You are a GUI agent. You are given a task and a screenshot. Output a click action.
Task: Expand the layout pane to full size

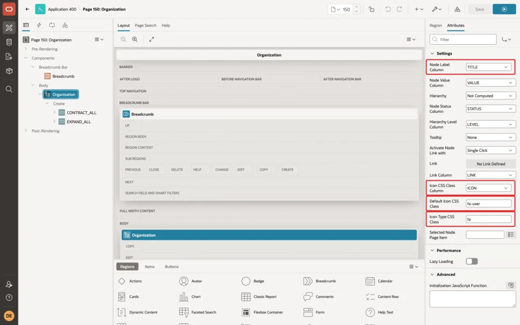click(x=151, y=39)
